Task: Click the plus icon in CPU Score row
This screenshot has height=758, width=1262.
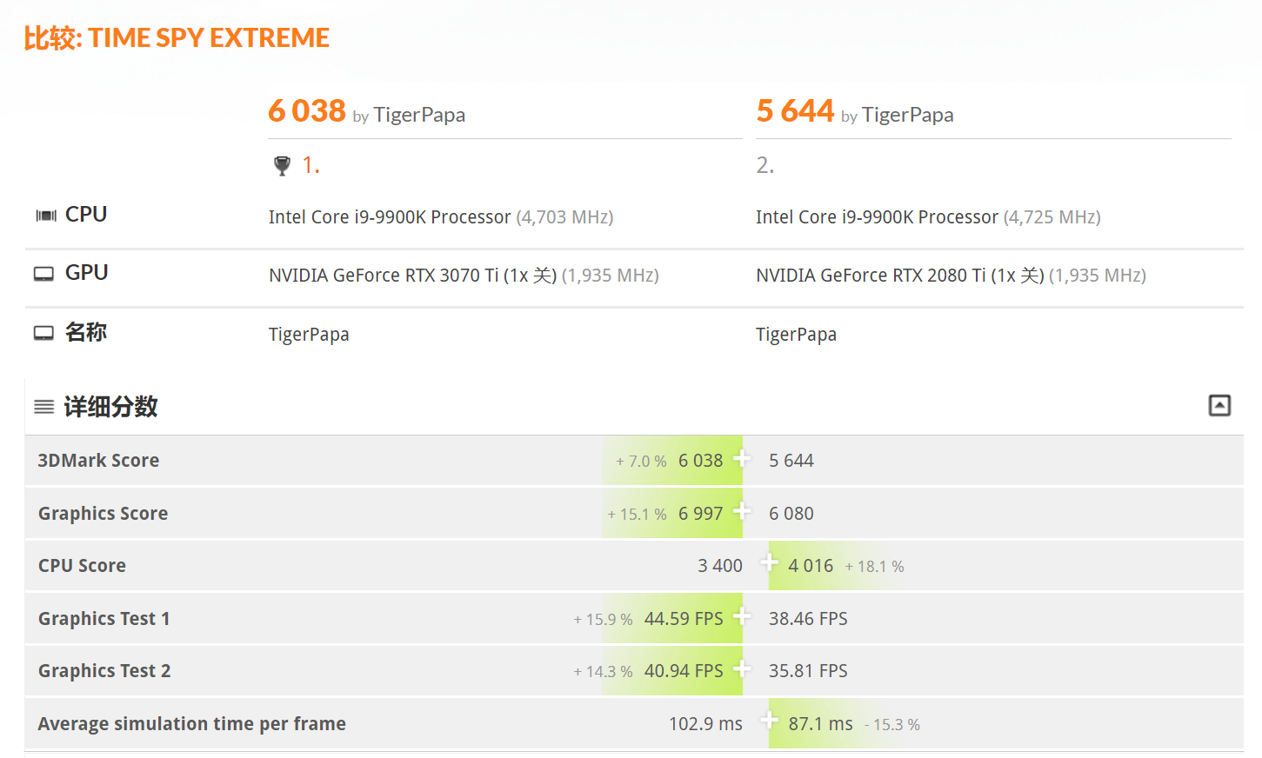Action: coord(769,562)
